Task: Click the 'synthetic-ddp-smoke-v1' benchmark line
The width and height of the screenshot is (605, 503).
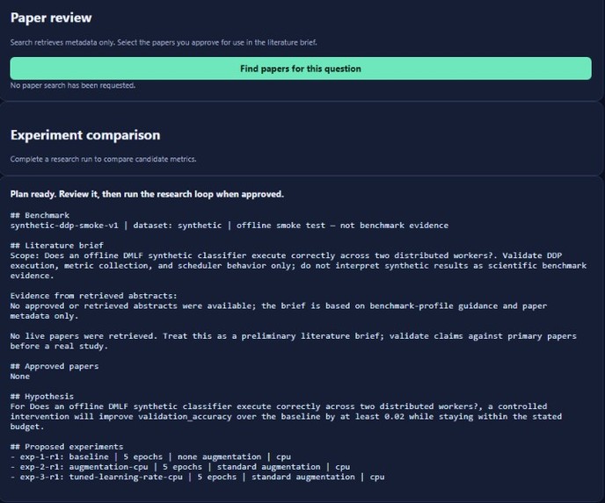Action: [x=230, y=226]
